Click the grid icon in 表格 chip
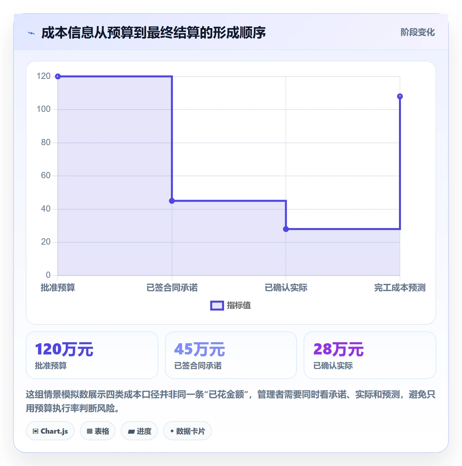Screen dimensions: 462x466 [89, 431]
